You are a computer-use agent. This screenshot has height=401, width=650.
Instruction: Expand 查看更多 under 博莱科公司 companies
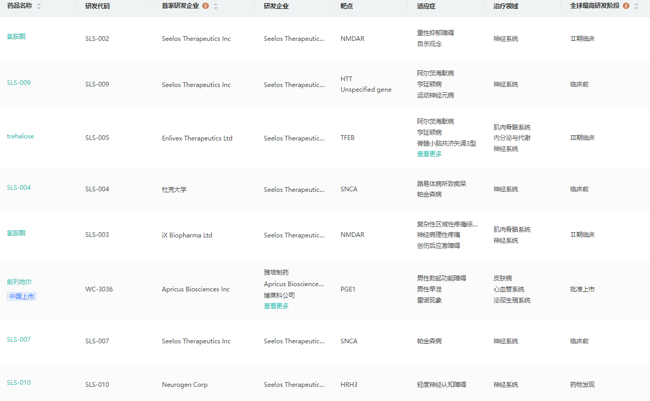[276, 306]
